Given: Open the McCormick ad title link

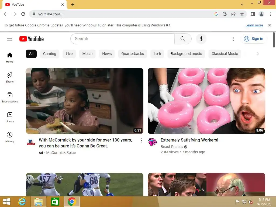Looking at the screenshot, I should pos(85,143).
